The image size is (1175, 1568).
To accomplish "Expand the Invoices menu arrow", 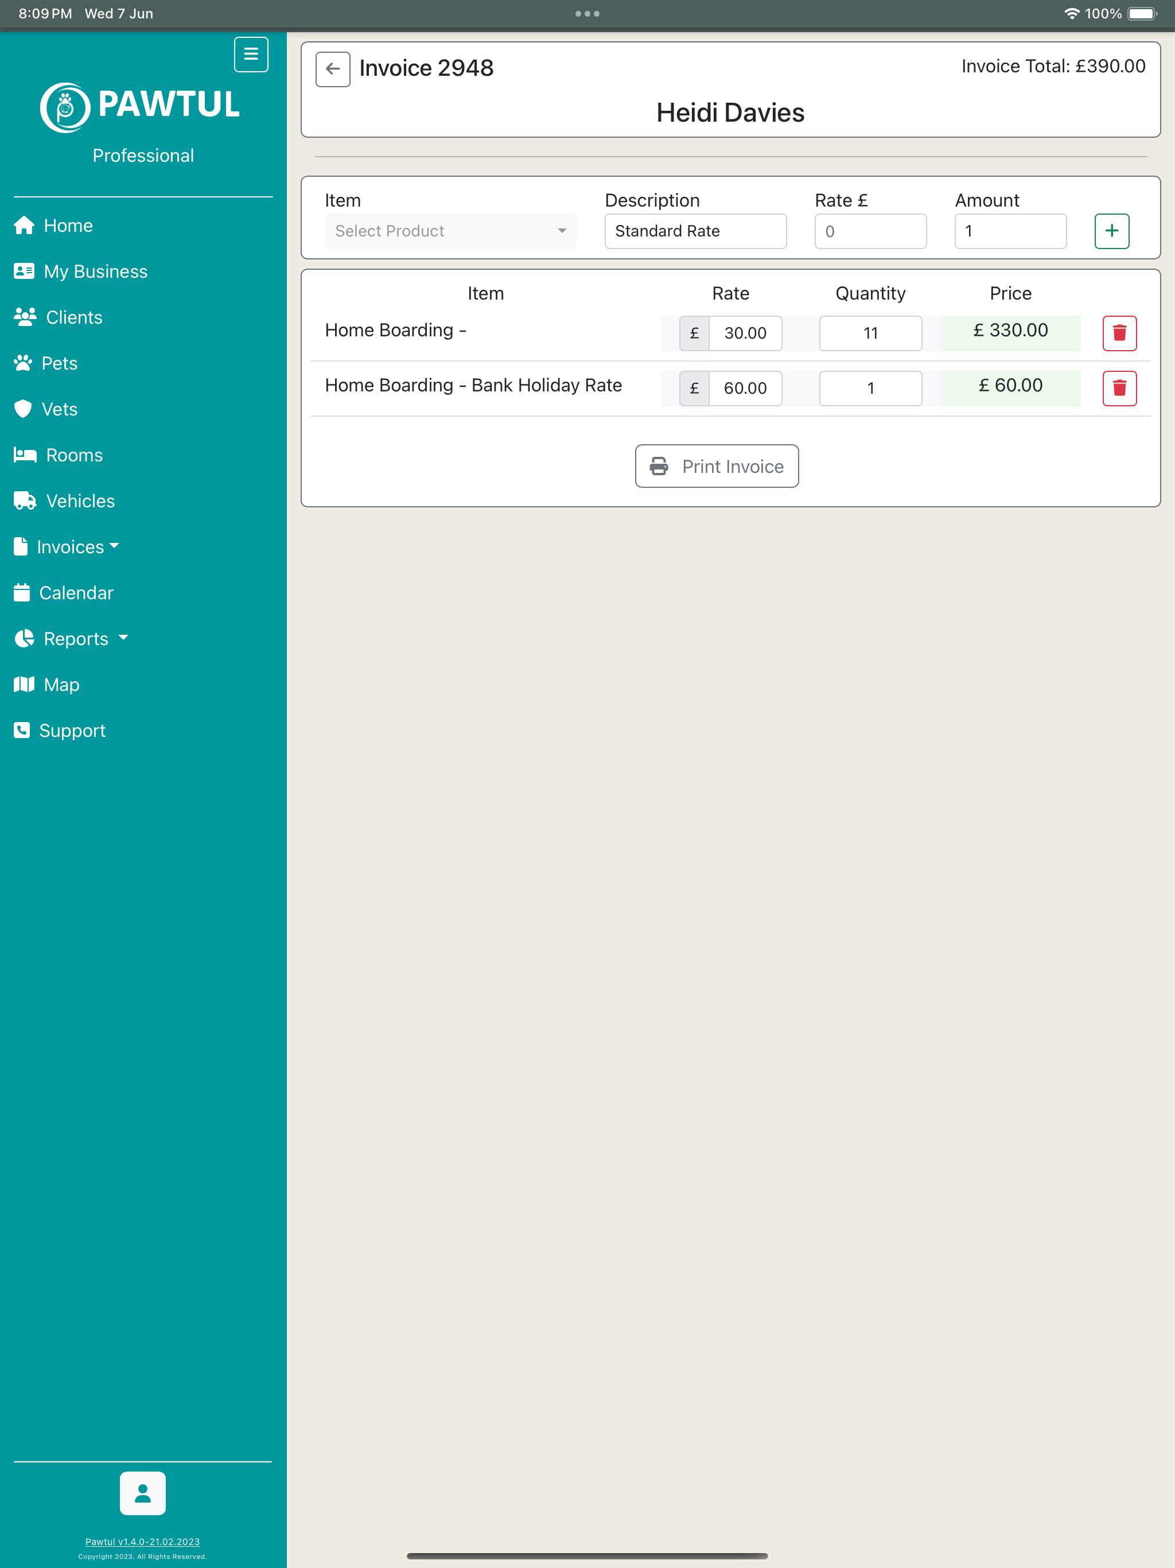I will click(115, 546).
